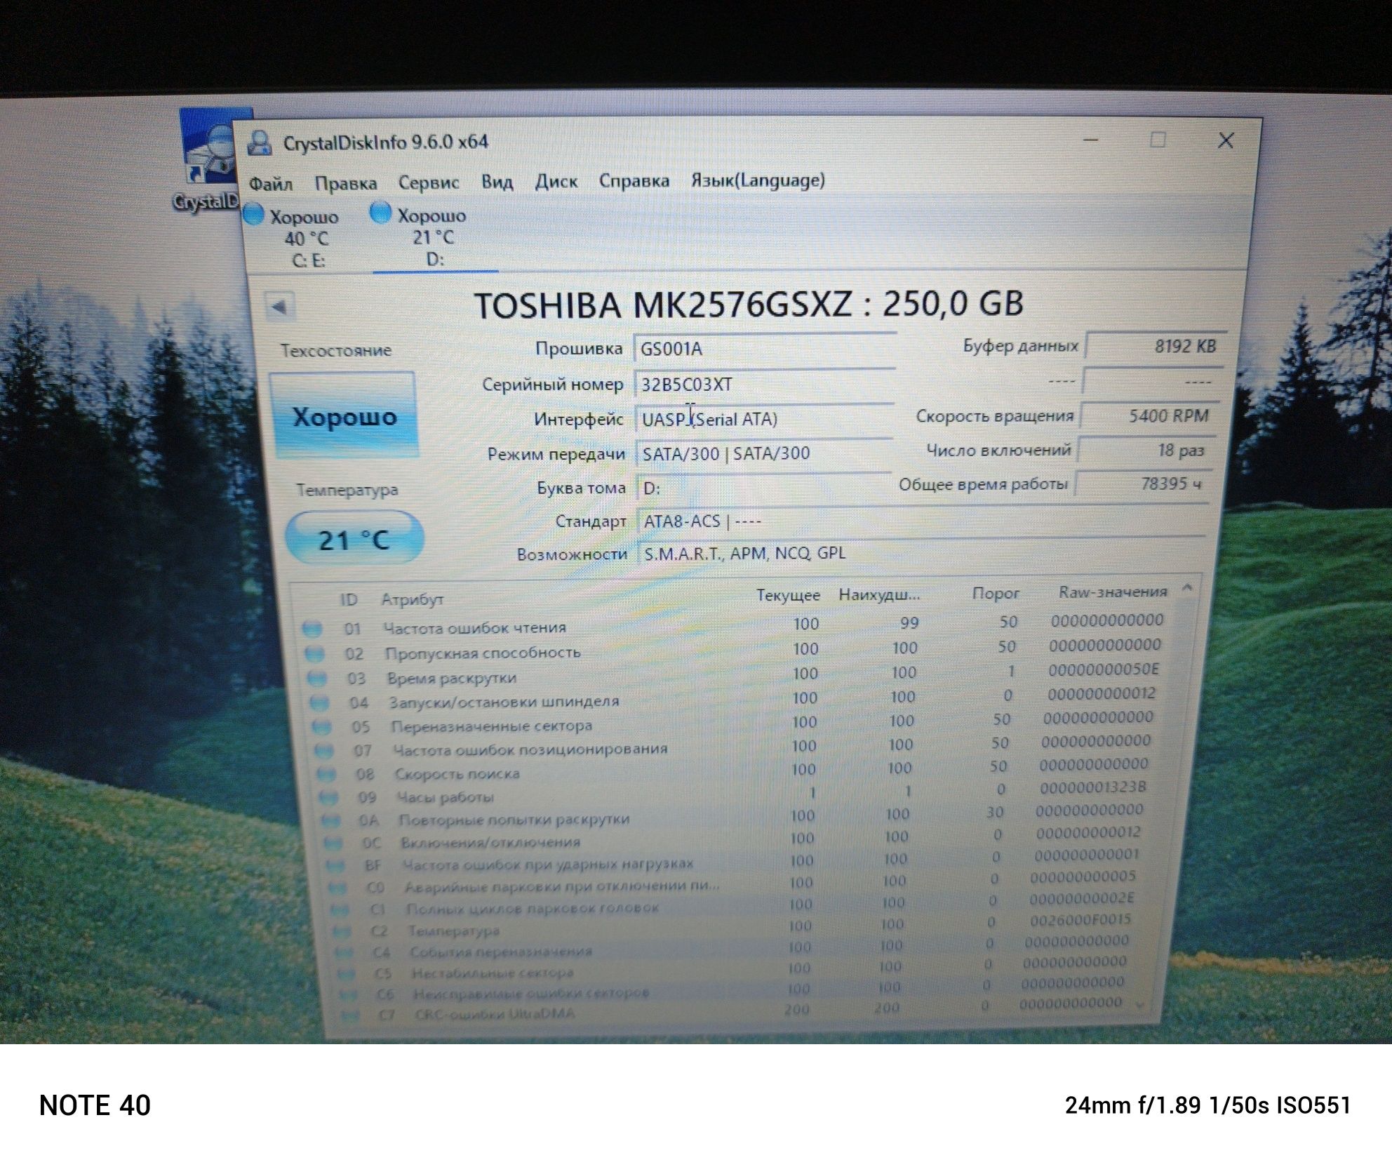
Task: Minimize the CrystalDiskInfo window
Action: [1091, 140]
